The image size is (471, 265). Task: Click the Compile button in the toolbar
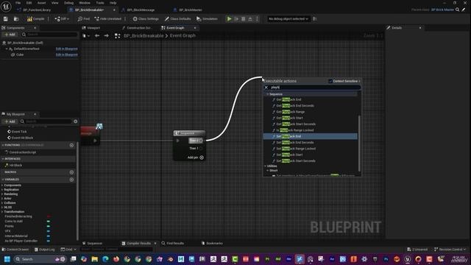[x=36, y=19]
